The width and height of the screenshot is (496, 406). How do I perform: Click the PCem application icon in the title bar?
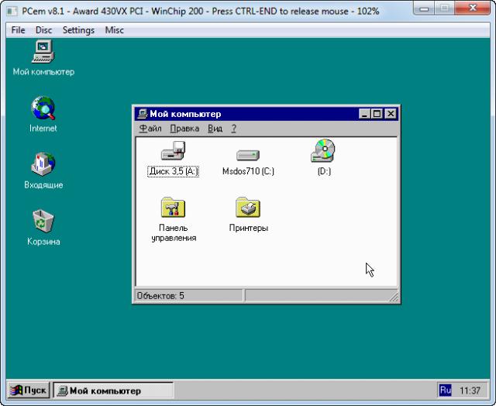(x=12, y=12)
